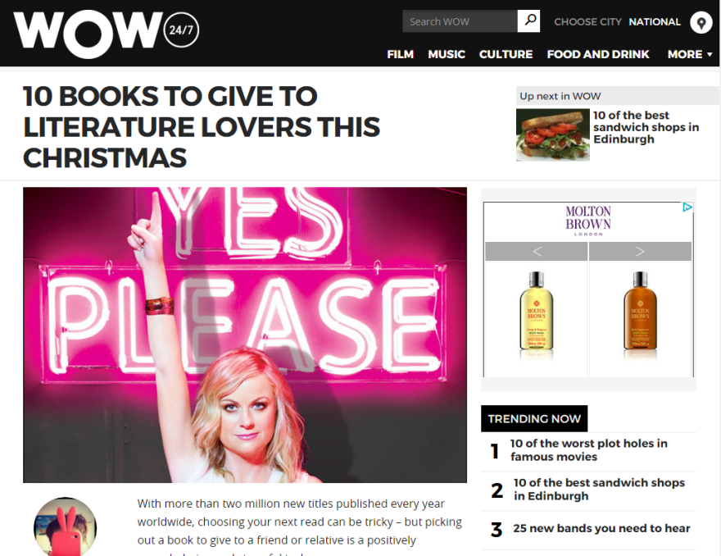Open the CHOOSE CITY selector
Viewport: 721px width, 556px height.
pos(587,21)
